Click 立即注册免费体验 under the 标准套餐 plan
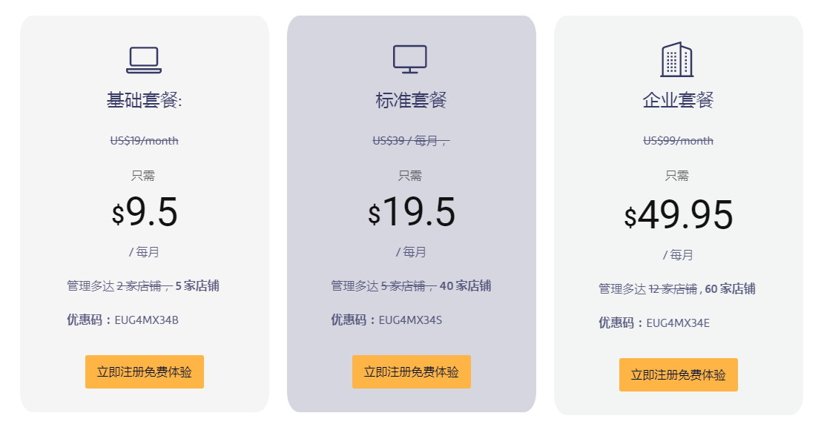Screen dimensions: 824x433 [412, 372]
